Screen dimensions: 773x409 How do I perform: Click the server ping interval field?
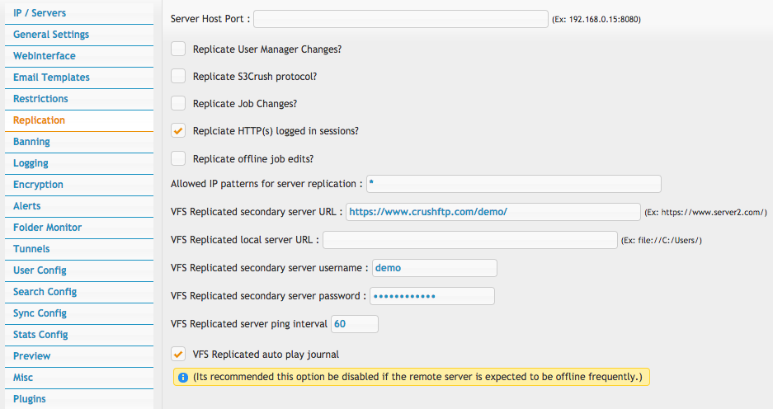tap(355, 324)
